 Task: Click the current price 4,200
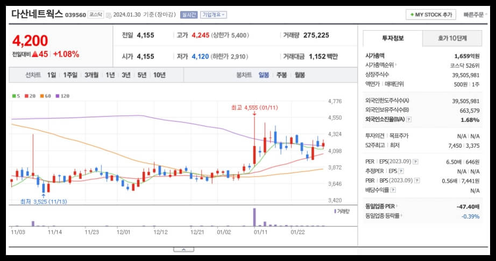30,41
